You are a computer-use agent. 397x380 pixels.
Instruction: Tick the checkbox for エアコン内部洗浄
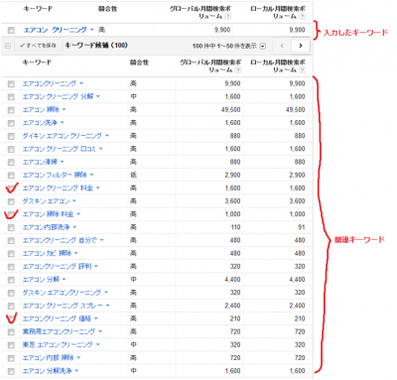pyautogui.click(x=11, y=227)
